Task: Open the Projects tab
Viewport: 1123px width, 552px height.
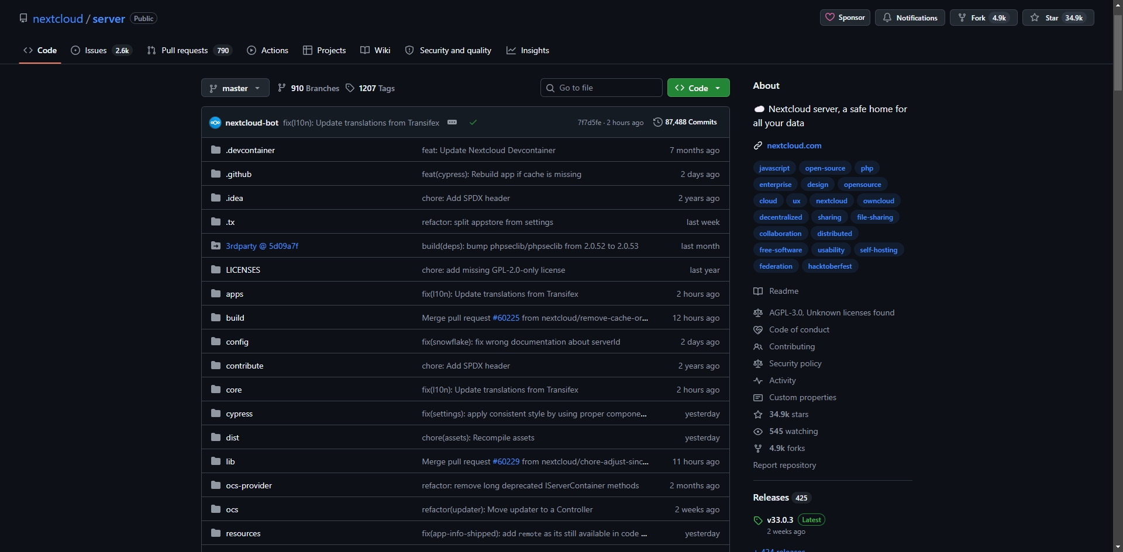Action: point(325,50)
